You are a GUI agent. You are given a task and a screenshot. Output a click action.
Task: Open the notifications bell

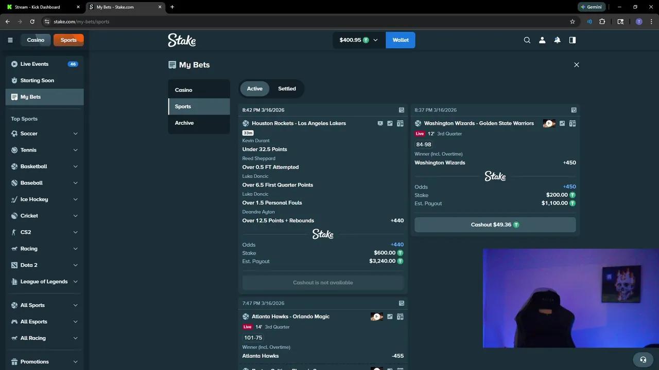click(x=557, y=40)
